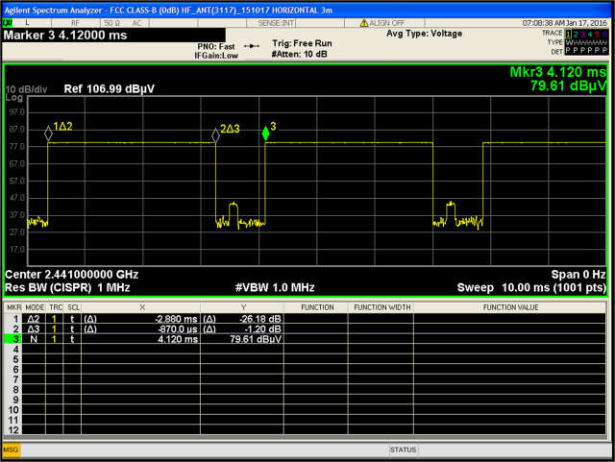The width and height of the screenshot is (615, 462).
Task: Select trace number 1 in the TRACE indicator
Action: [568, 35]
